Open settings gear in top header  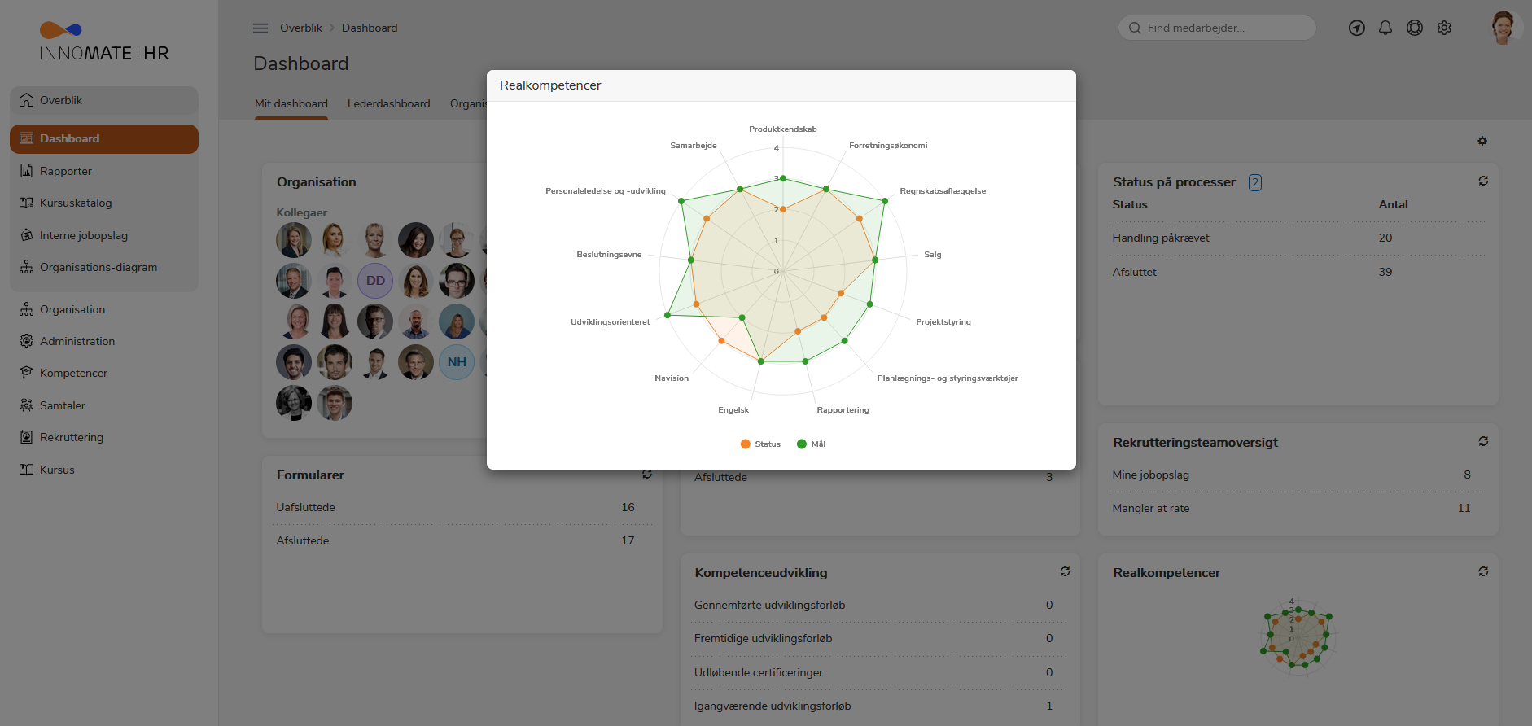point(1444,28)
